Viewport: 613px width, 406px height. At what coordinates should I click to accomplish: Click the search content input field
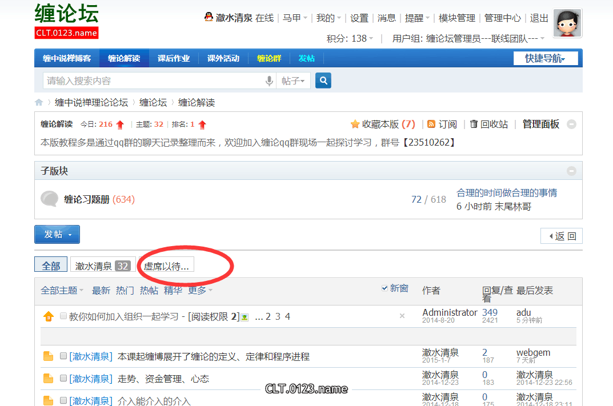coord(154,81)
